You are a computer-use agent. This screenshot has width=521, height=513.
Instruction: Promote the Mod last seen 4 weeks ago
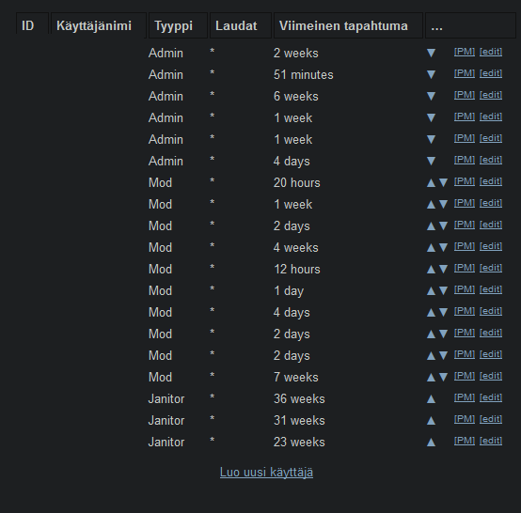tap(431, 247)
